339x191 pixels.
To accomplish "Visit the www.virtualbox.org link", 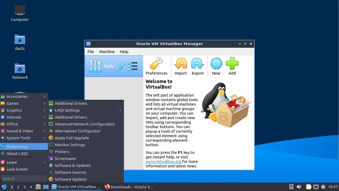I will click(163, 162).
